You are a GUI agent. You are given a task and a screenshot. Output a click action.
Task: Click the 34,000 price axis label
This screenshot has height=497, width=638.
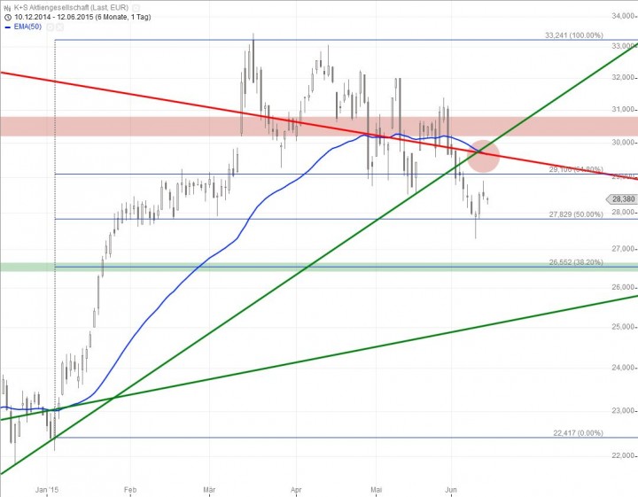[623, 16]
